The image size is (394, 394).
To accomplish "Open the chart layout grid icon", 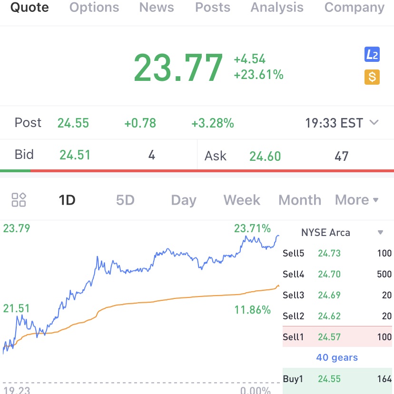I will pos(19,200).
